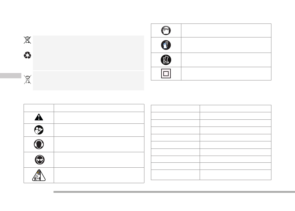Click the empty cell right of the double-square symbol
Viewport: 295px width, 211px height.
pyautogui.click(x=226, y=74)
